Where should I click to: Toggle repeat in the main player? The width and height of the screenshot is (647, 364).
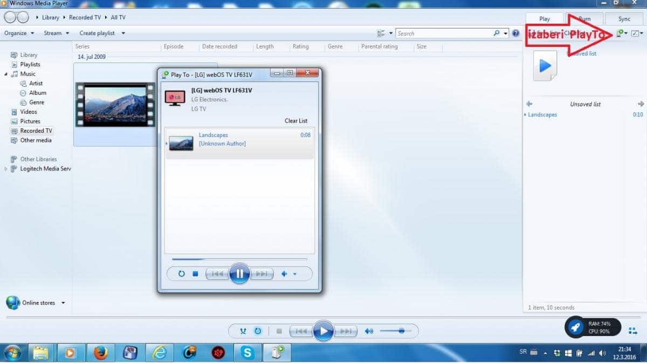tap(258, 331)
